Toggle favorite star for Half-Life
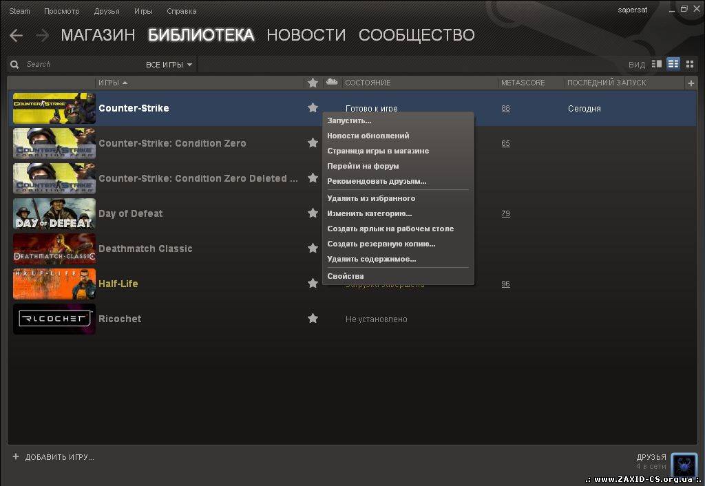Screen dimensions: 705x486 pos(313,283)
